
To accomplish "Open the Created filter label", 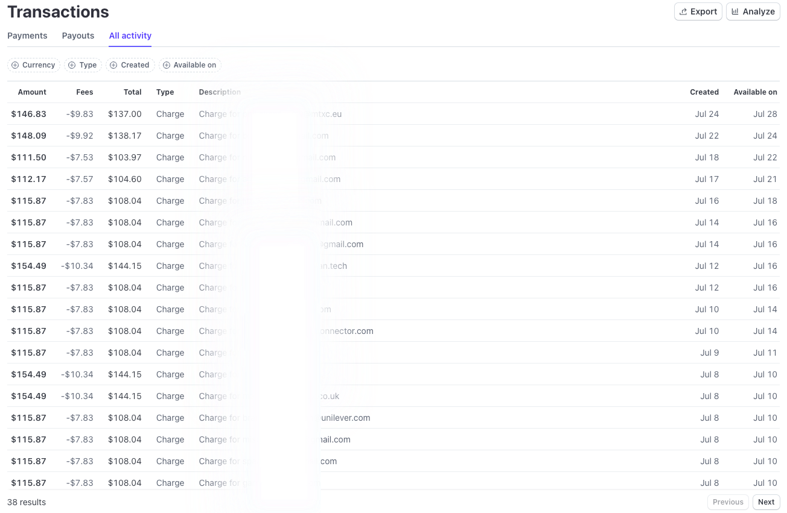I will click(x=135, y=65).
